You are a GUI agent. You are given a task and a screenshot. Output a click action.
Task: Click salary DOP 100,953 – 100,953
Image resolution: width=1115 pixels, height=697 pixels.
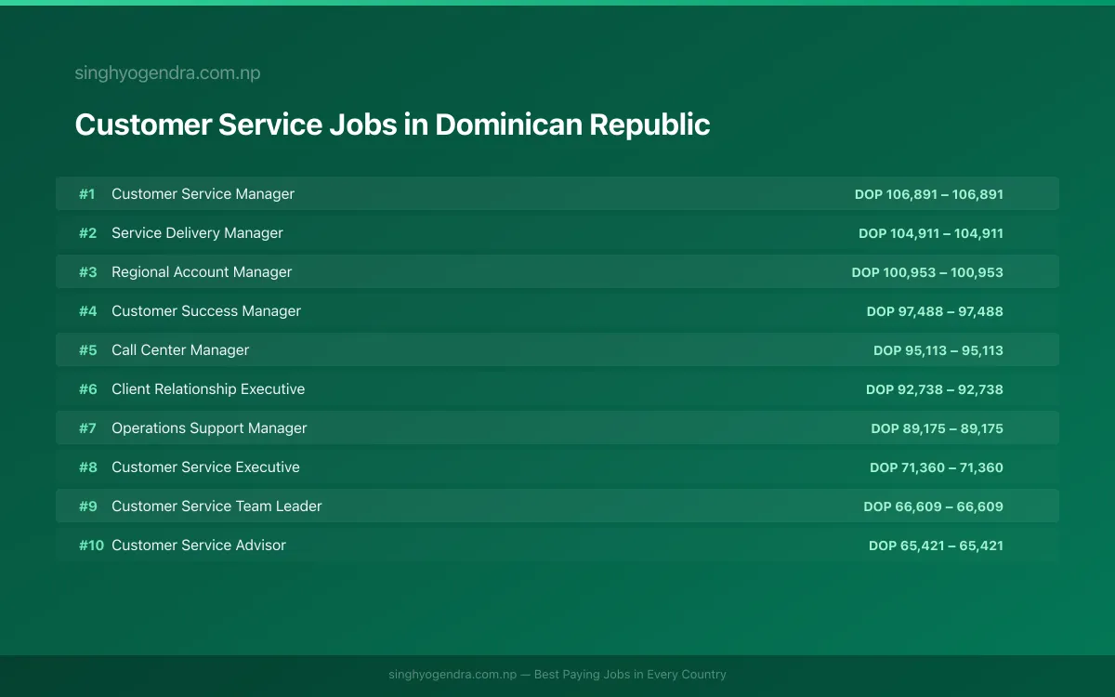[x=927, y=272]
